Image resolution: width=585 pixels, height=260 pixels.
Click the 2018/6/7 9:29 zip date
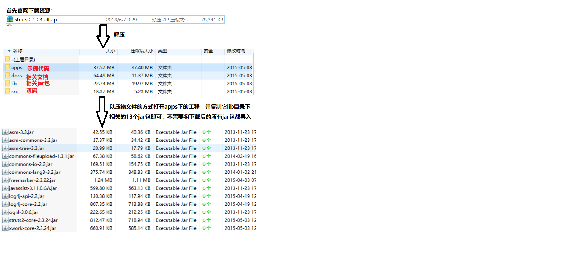(121, 20)
